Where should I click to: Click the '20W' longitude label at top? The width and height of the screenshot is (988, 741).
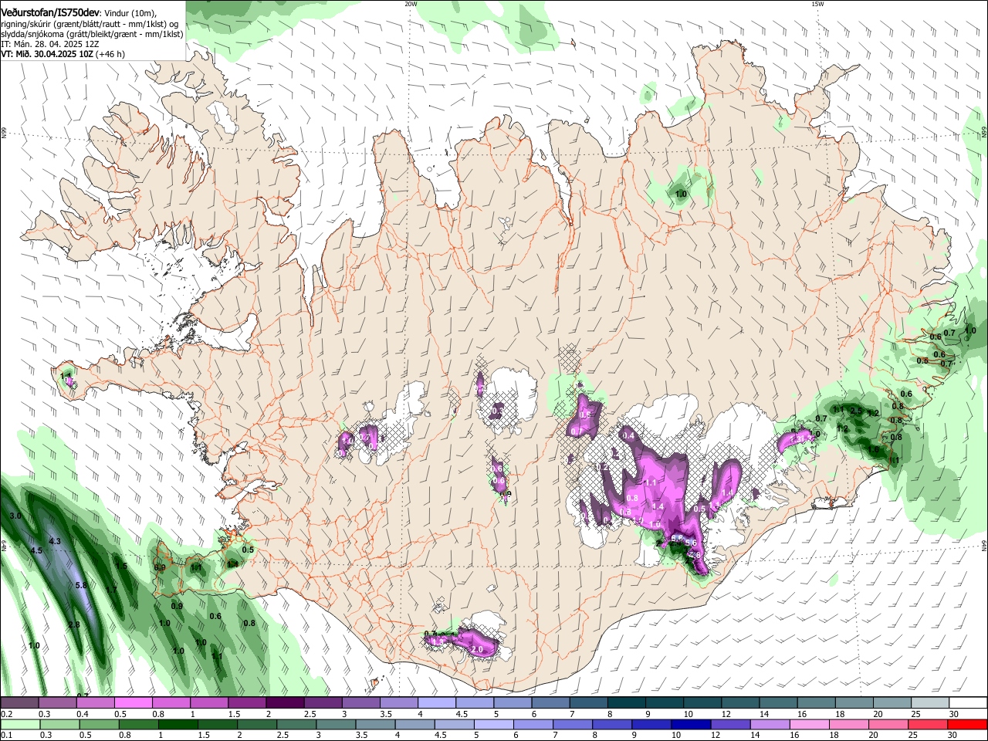click(x=411, y=4)
